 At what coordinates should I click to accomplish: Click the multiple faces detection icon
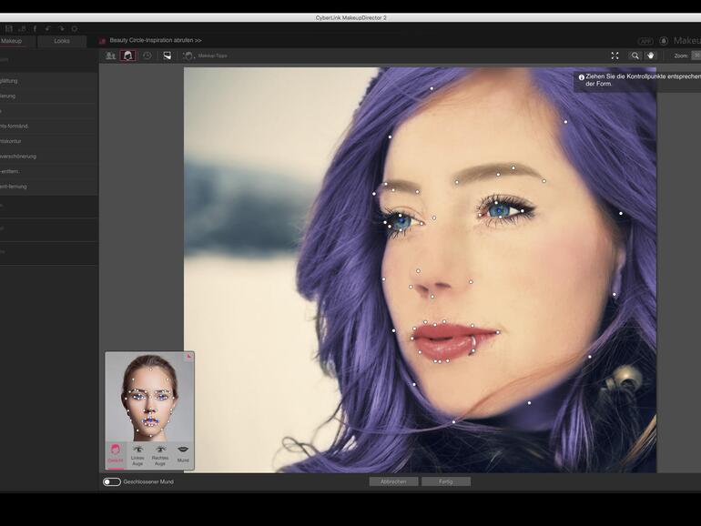pos(111,56)
